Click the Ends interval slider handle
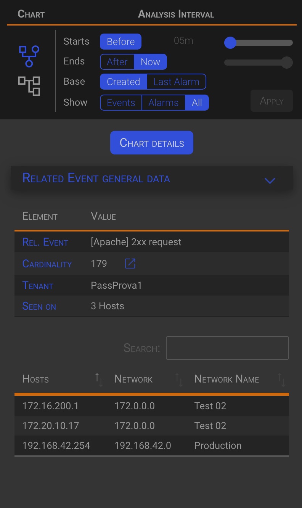Image resolution: width=302 pixels, height=508 pixels. click(287, 63)
